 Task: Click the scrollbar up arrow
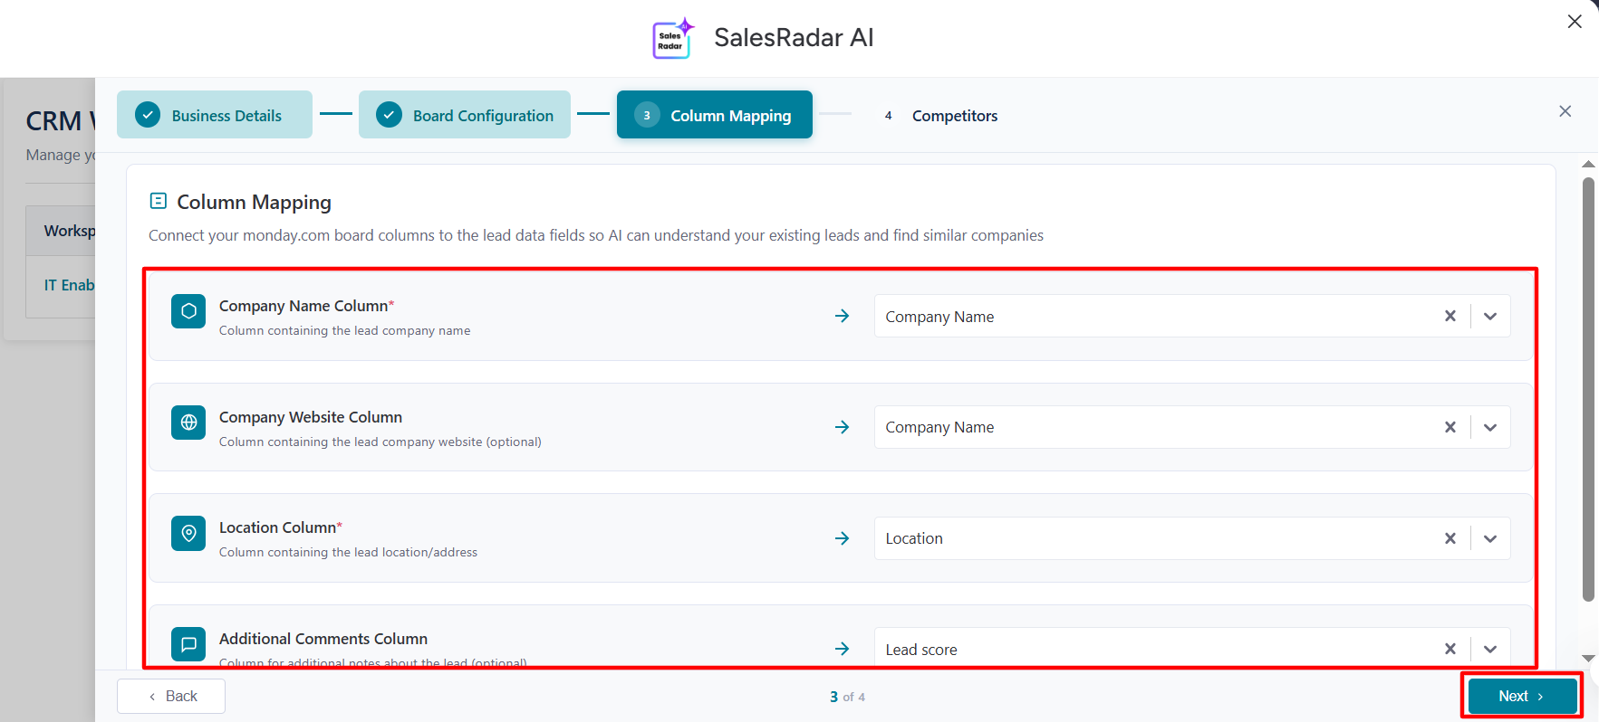point(1588,165)
